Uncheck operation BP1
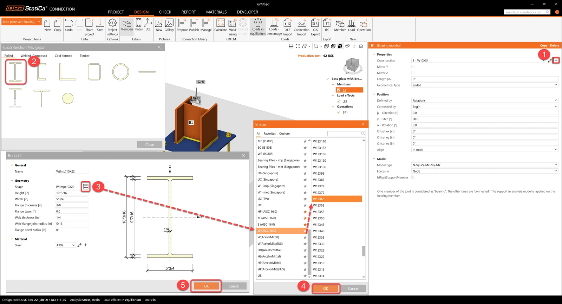Image resolution: width=562 pixels, height=304 pixels. pos(339,112)
